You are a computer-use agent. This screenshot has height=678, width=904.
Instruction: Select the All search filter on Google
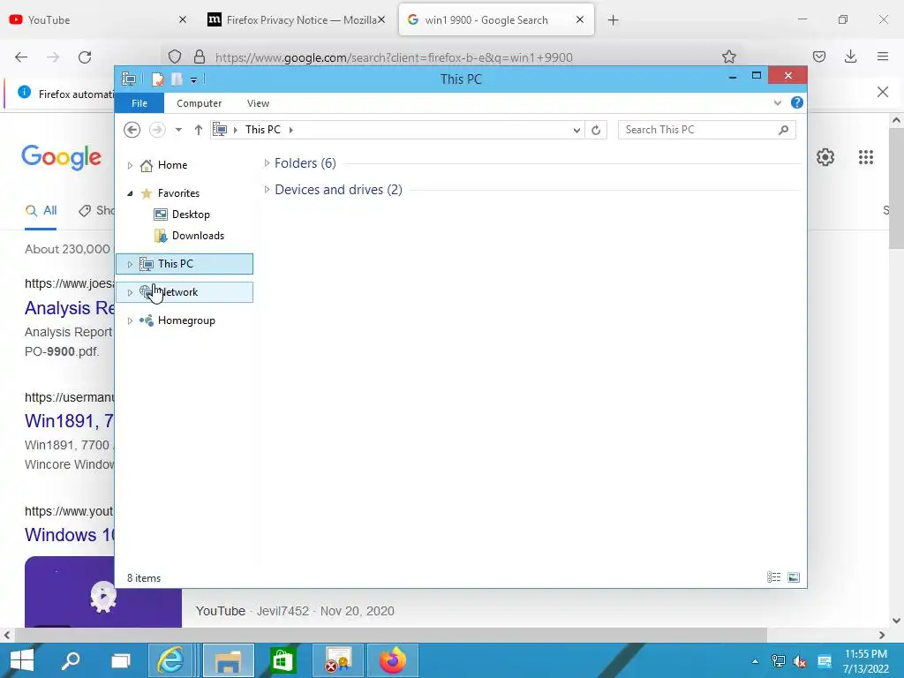point(41,210)
